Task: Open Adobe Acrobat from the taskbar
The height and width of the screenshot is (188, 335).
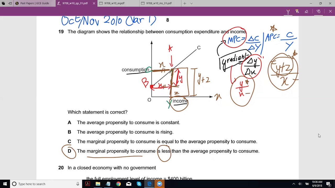Action: (x=88, y=184)
